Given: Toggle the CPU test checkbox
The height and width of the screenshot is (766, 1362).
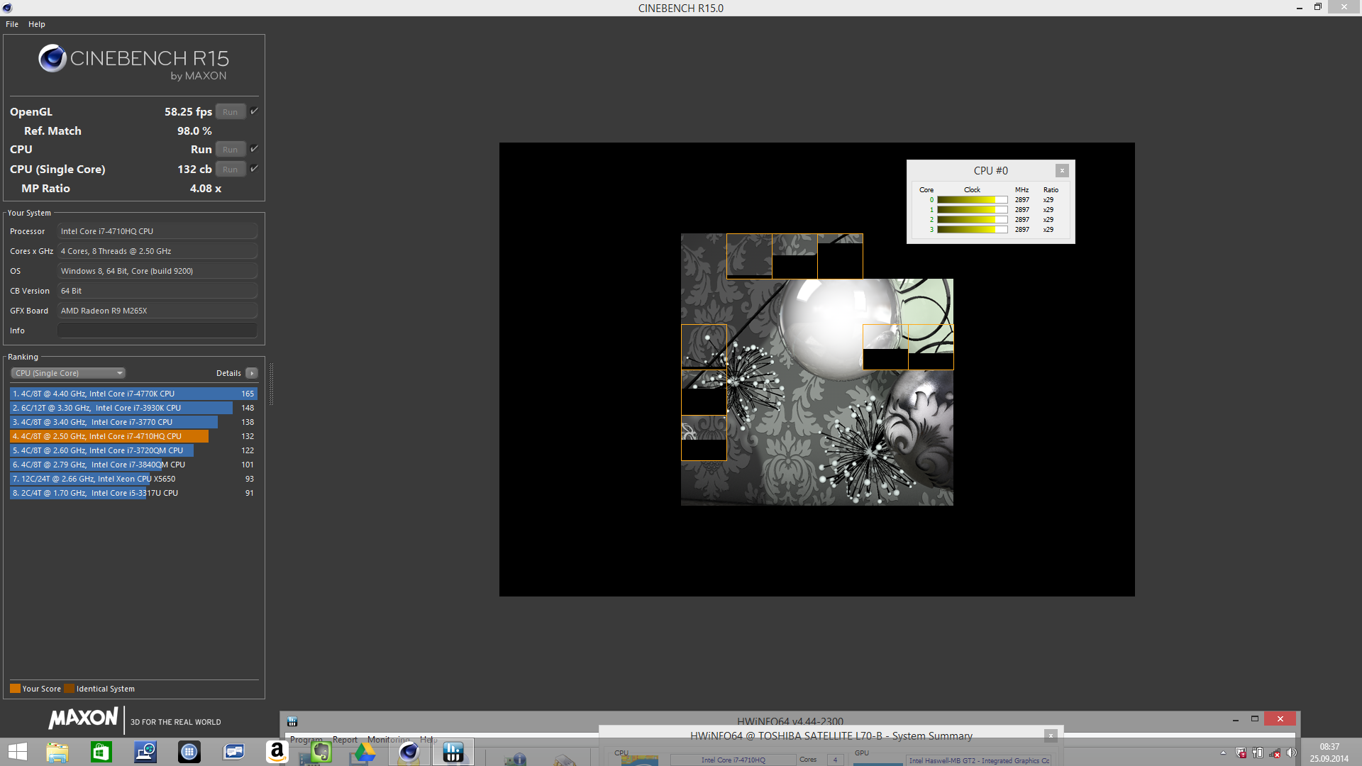Looking at the screenshot, I should pyautogui.click(x=254, y=149).
